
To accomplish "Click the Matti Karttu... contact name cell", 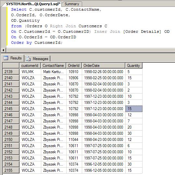I will point(54,72).
